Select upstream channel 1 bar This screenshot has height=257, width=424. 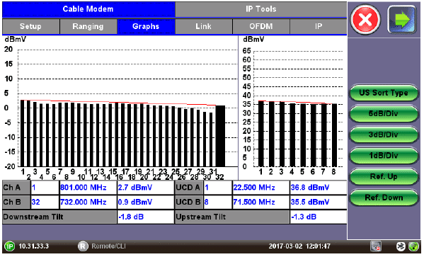261,134
